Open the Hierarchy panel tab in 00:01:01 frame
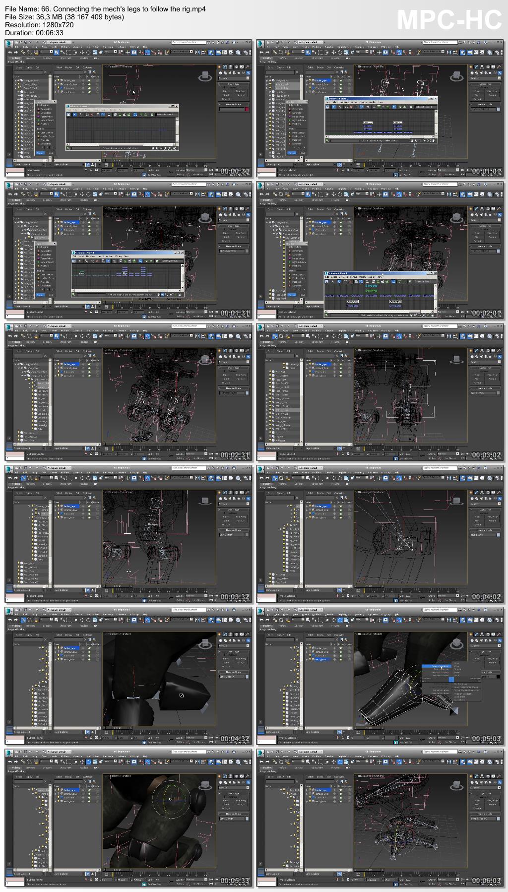The height and width of the screenshot is (892, 508). (x=482, y=67)
